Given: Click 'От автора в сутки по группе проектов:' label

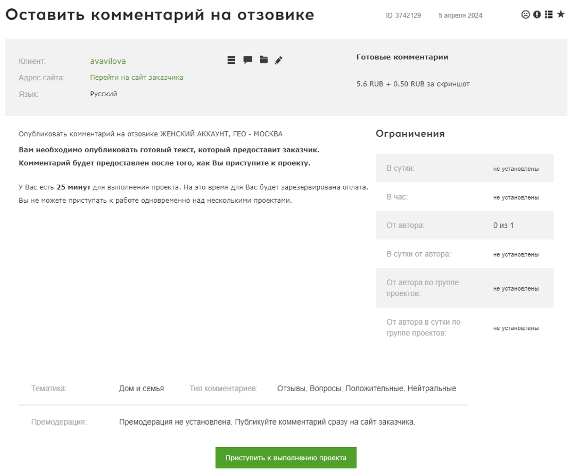Looking at the screenshot, I should [x=423, y=328].
